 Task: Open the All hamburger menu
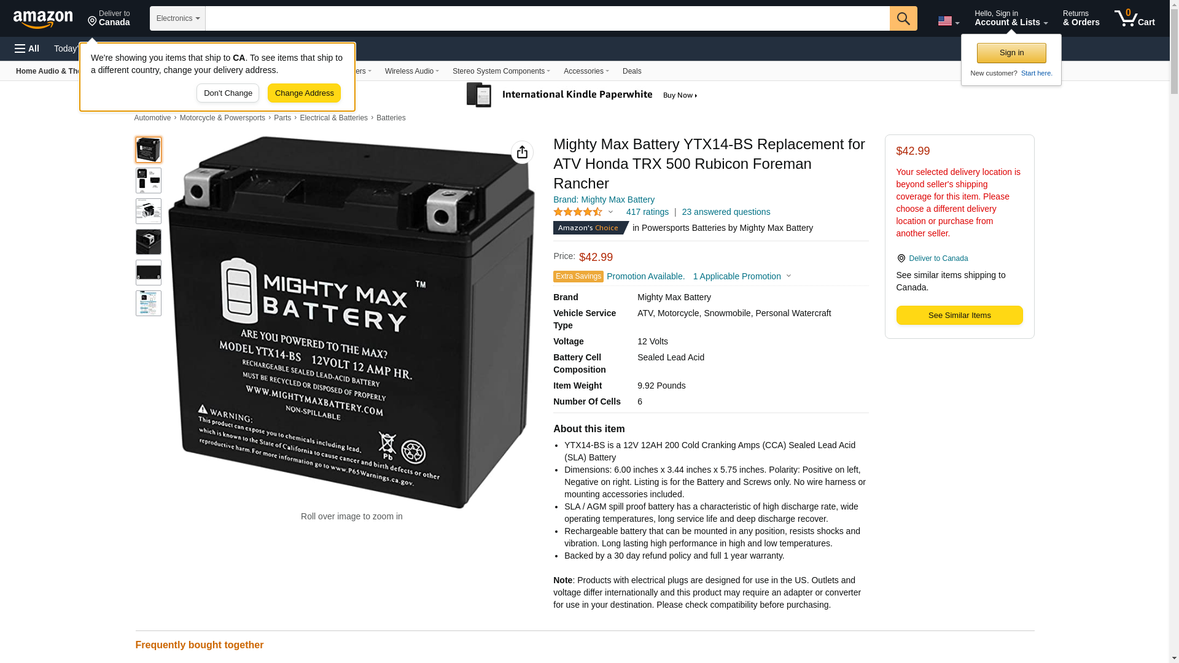click(27, 48)
